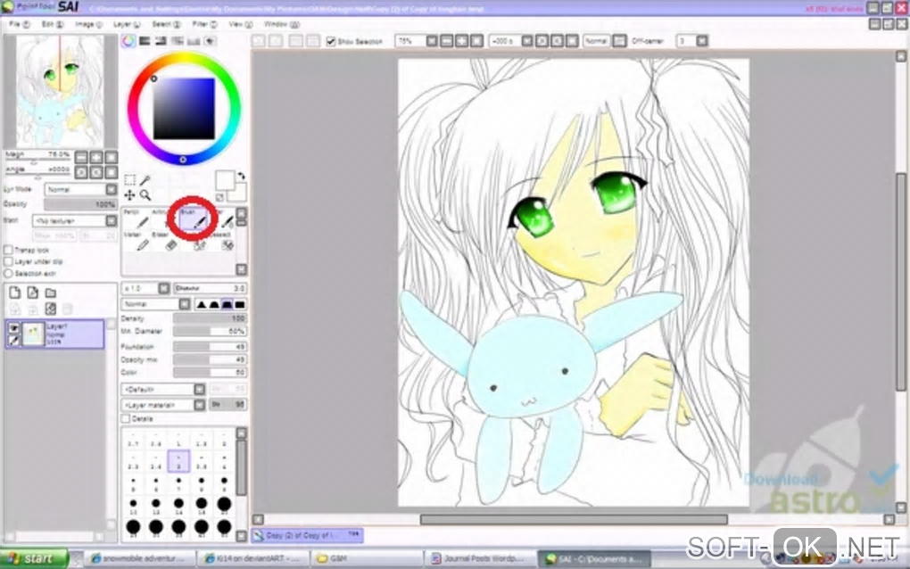Adjust the layer Opacity slider

point(80,205)
